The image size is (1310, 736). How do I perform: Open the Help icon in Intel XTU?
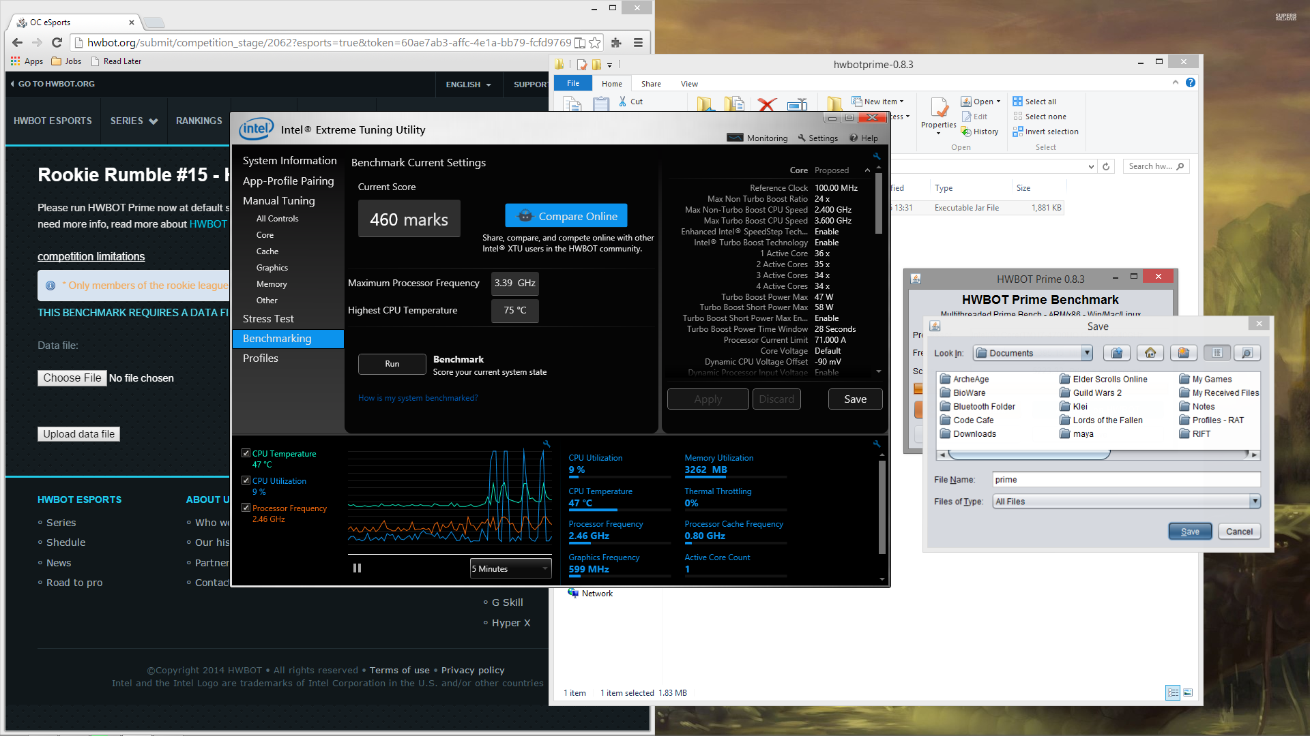pyautogui.click(x=863, y=138)
